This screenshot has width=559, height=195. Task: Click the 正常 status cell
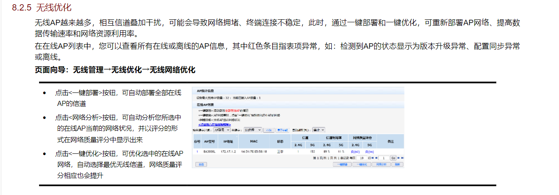(x=280, y=152)
